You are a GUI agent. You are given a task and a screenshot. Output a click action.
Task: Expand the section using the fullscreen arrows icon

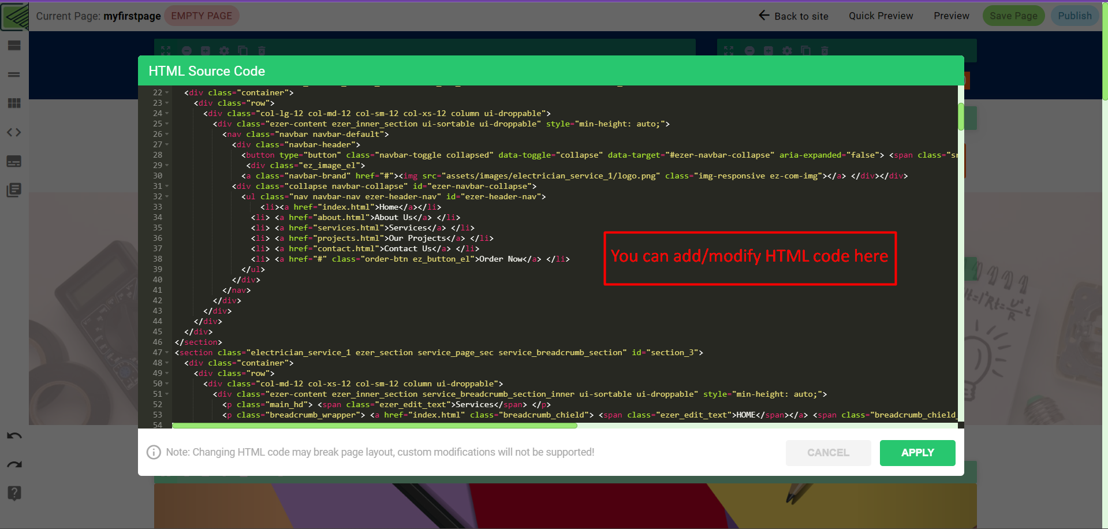pos(166,50)
